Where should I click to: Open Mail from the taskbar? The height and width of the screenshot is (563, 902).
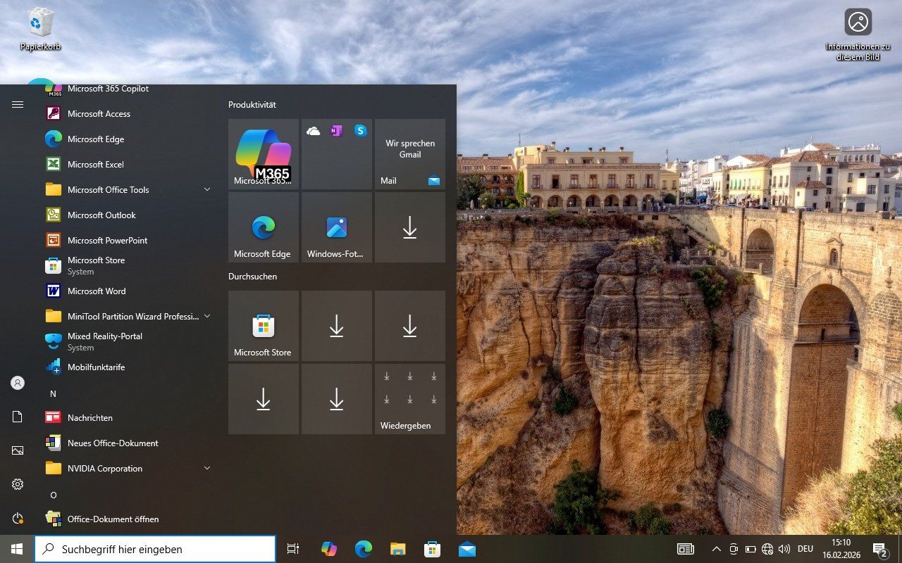tap(467, 549)
